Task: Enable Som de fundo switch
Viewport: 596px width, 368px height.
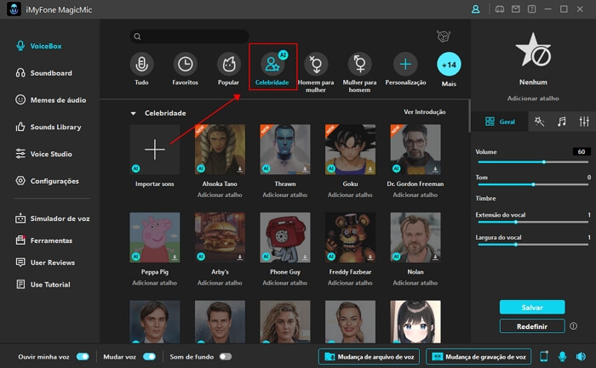Action: [226, 357]
